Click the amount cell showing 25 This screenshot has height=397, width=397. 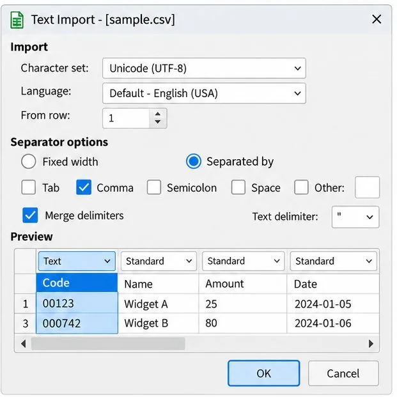pos(243,304)
